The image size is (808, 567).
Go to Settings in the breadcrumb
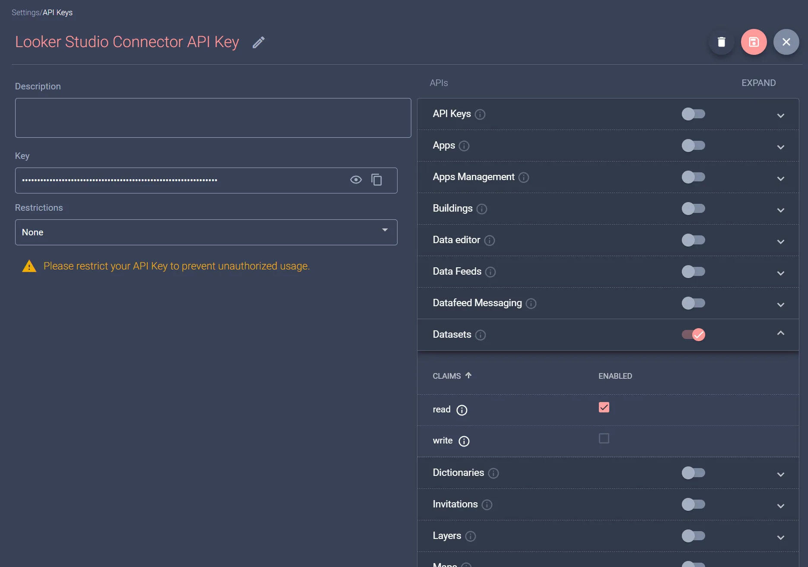[x=25, y=13]
